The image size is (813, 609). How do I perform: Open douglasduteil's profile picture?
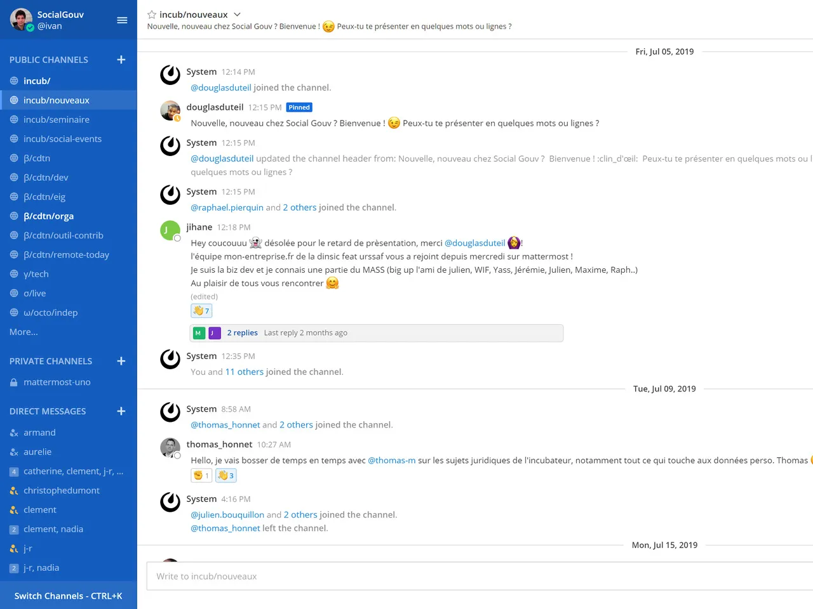point(170,110)
